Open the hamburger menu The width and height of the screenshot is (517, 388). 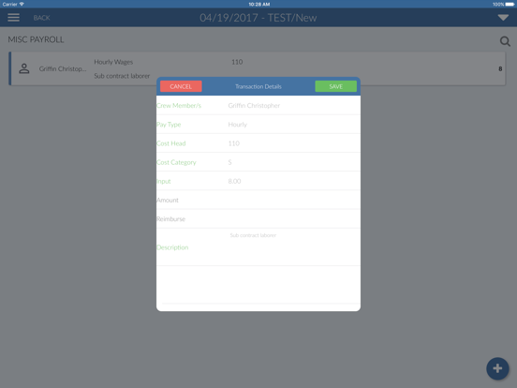point(13,18)
